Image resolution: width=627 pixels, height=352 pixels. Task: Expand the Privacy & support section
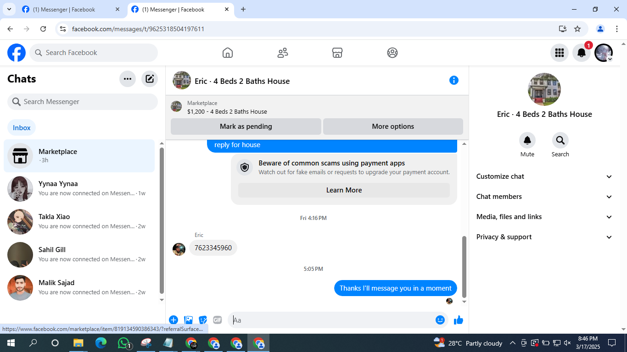click(x=544, y=237)
